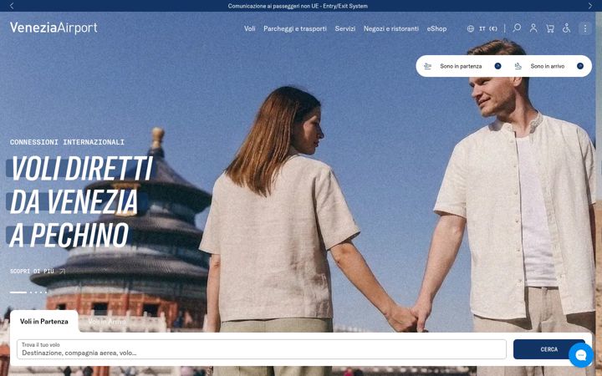Open Parcheggi e trasporti menu
The width and height of the screenshot is (602, 376).
click(x=295, y=28)
